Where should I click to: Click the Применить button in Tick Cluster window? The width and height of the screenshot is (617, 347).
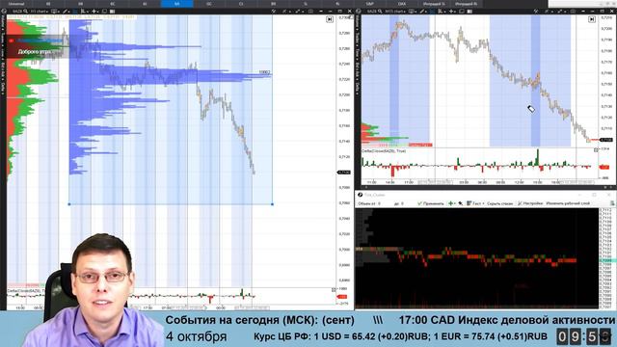coord(431,203)
